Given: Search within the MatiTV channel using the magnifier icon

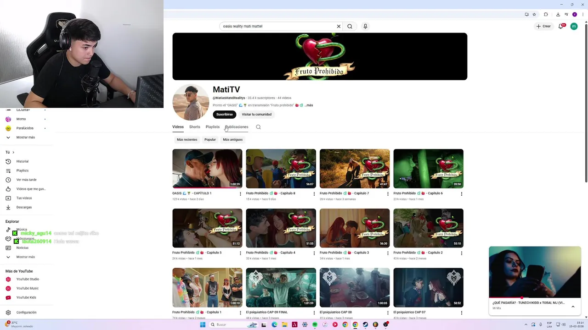Looking at the screenshot, I should [x=258, y=127].
